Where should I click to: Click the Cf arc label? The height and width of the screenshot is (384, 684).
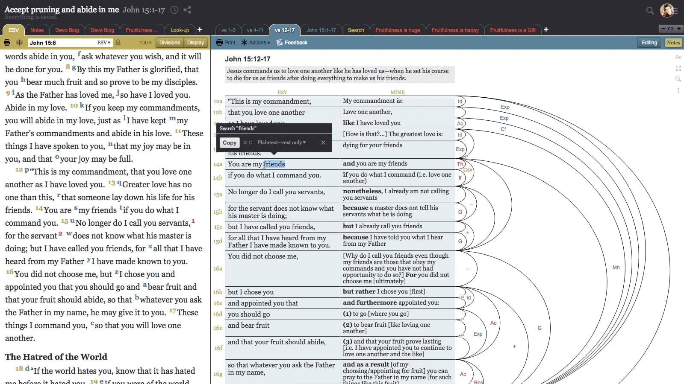click(503, 129)
